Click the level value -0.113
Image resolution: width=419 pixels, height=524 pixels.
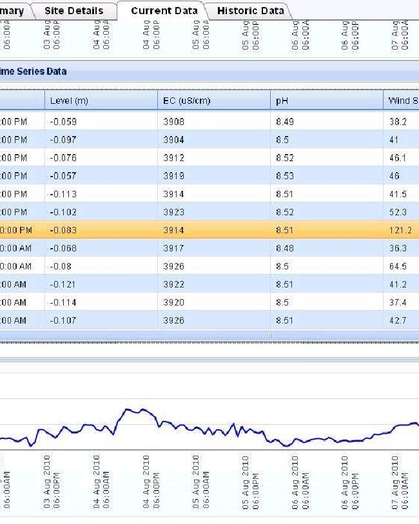(x=63, y=194)
